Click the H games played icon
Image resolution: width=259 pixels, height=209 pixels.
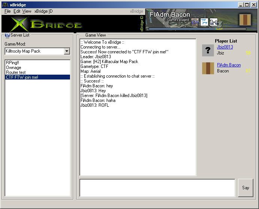click(x=214, y=22)
